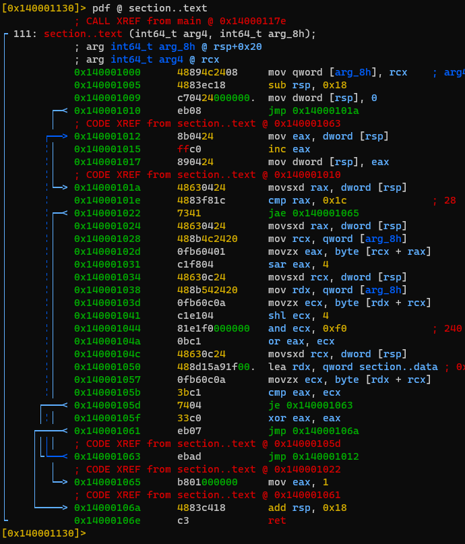
Task: Click the instruction "or eax, ecx"
Action: click(x=301, y=341)
